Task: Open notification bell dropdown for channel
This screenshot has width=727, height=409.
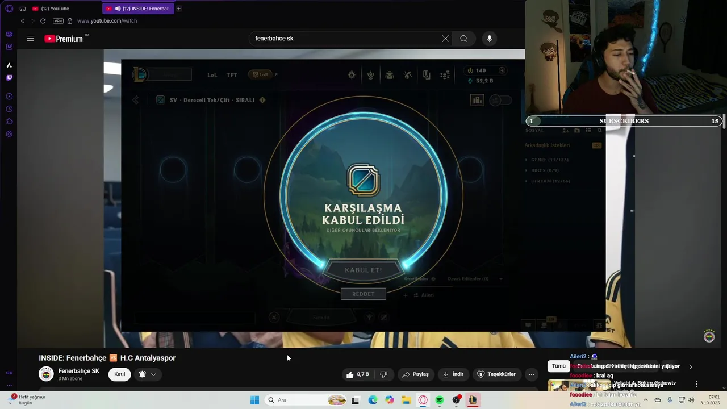Action: coord(147,374)
